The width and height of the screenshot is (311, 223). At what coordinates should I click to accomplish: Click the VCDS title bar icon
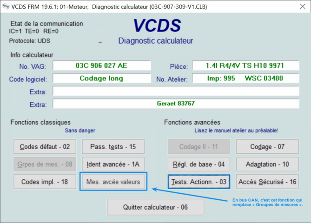(6, 7)
